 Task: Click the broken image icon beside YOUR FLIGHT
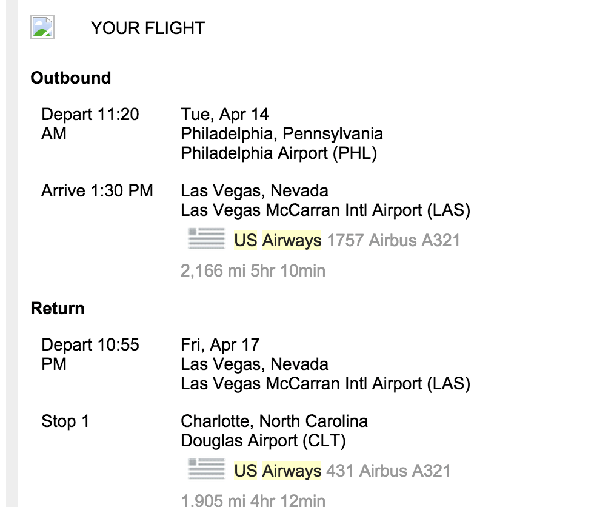(x=42, y=27)
